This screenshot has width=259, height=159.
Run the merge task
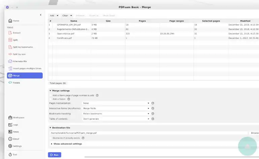click(x=55, y=155)
